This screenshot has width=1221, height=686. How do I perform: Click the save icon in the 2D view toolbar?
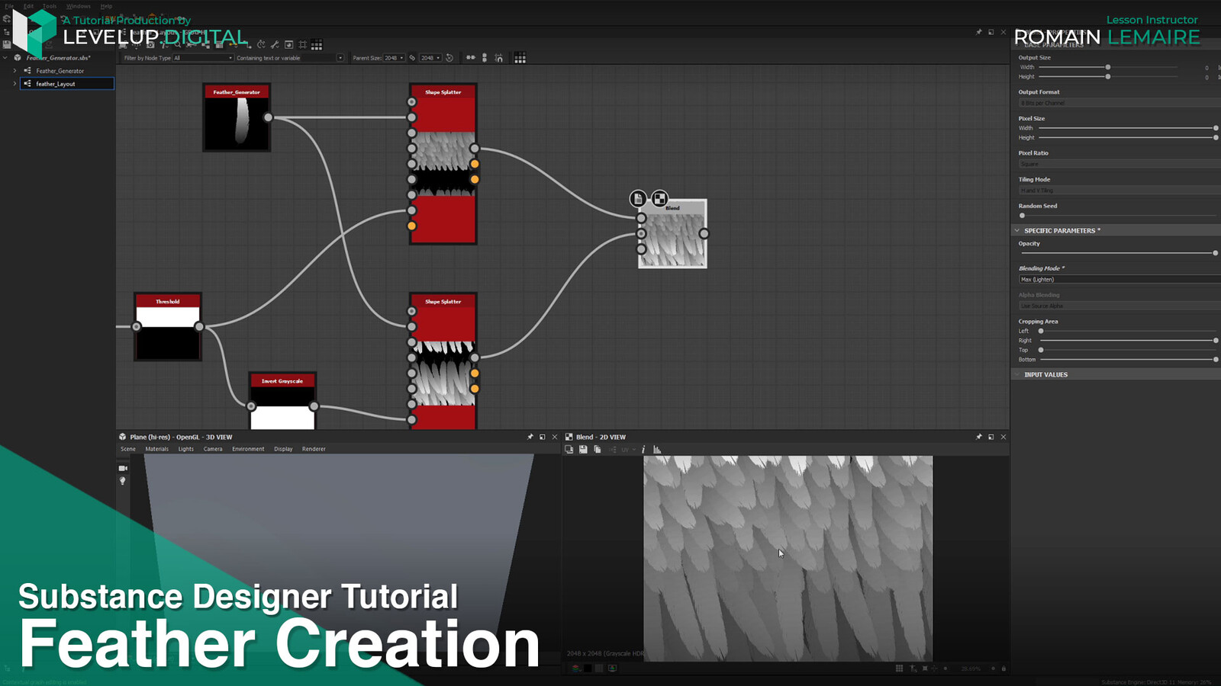coord(583,450)
